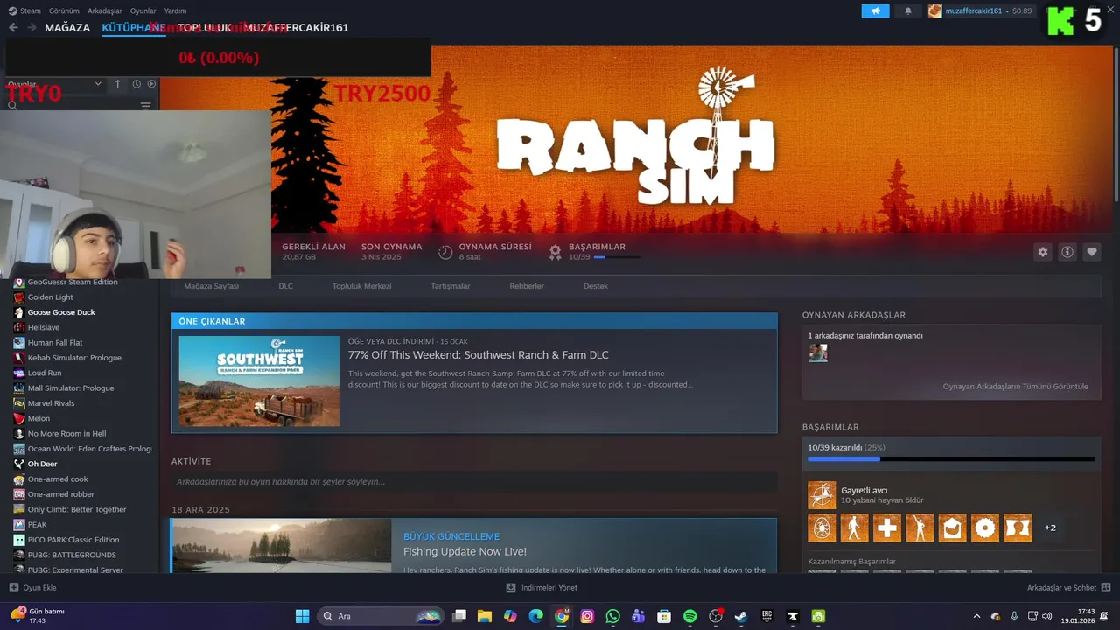Open the Arkadaşlar menu
1120x630 pixels.
pos(105,10)
